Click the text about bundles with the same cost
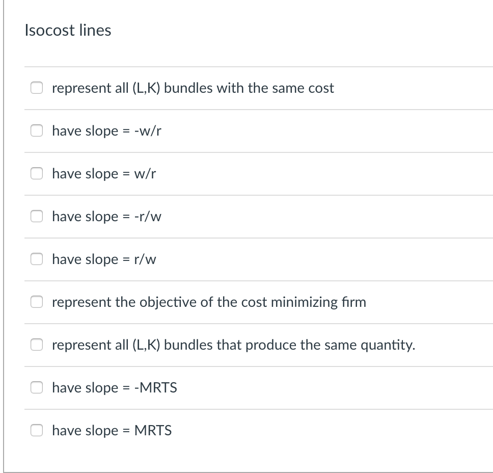 click(193, 88)
